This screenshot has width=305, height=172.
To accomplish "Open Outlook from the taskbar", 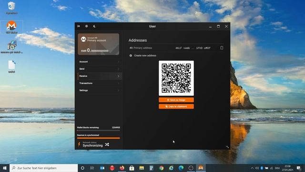I will coord(102,168).
